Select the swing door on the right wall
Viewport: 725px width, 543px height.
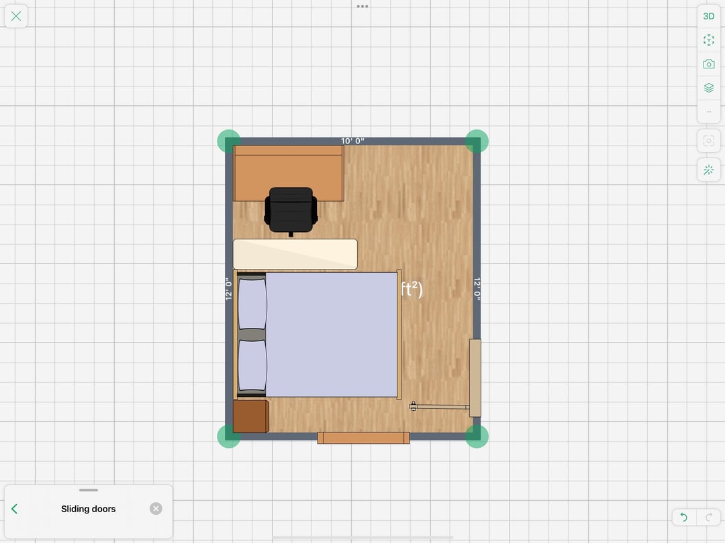(475, 379)
